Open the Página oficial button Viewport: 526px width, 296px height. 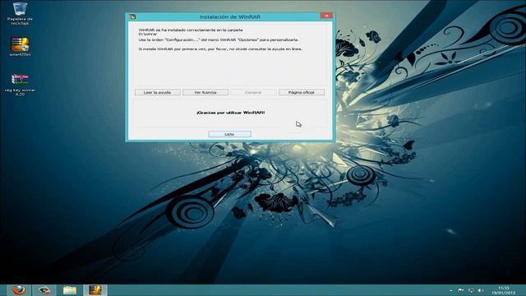pos(302,92)
